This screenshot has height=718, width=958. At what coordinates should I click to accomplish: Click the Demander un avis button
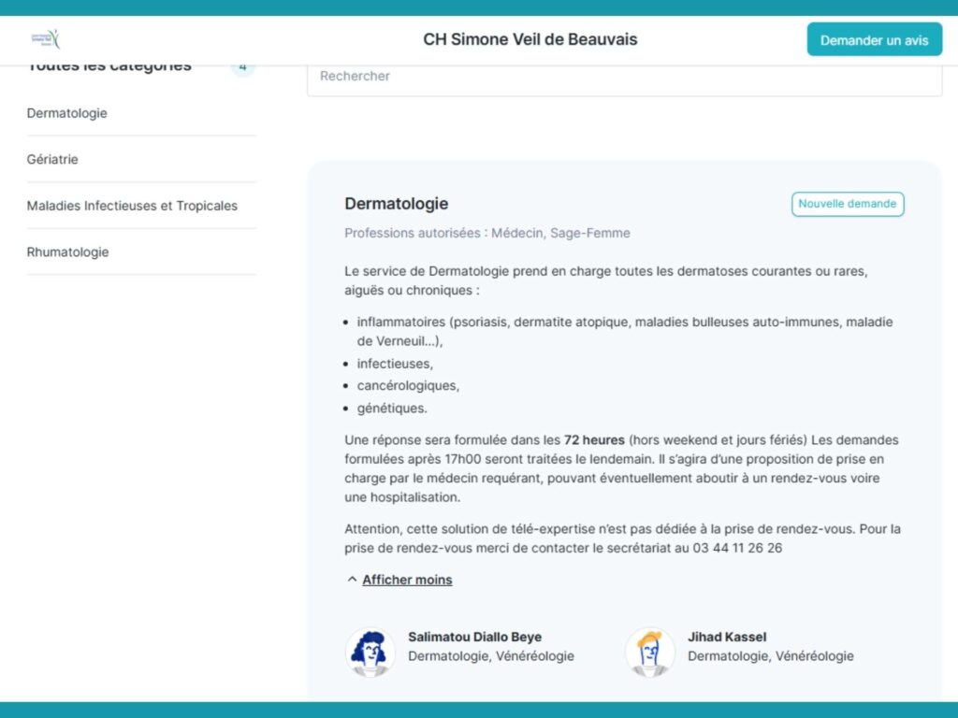coord(875,39)
